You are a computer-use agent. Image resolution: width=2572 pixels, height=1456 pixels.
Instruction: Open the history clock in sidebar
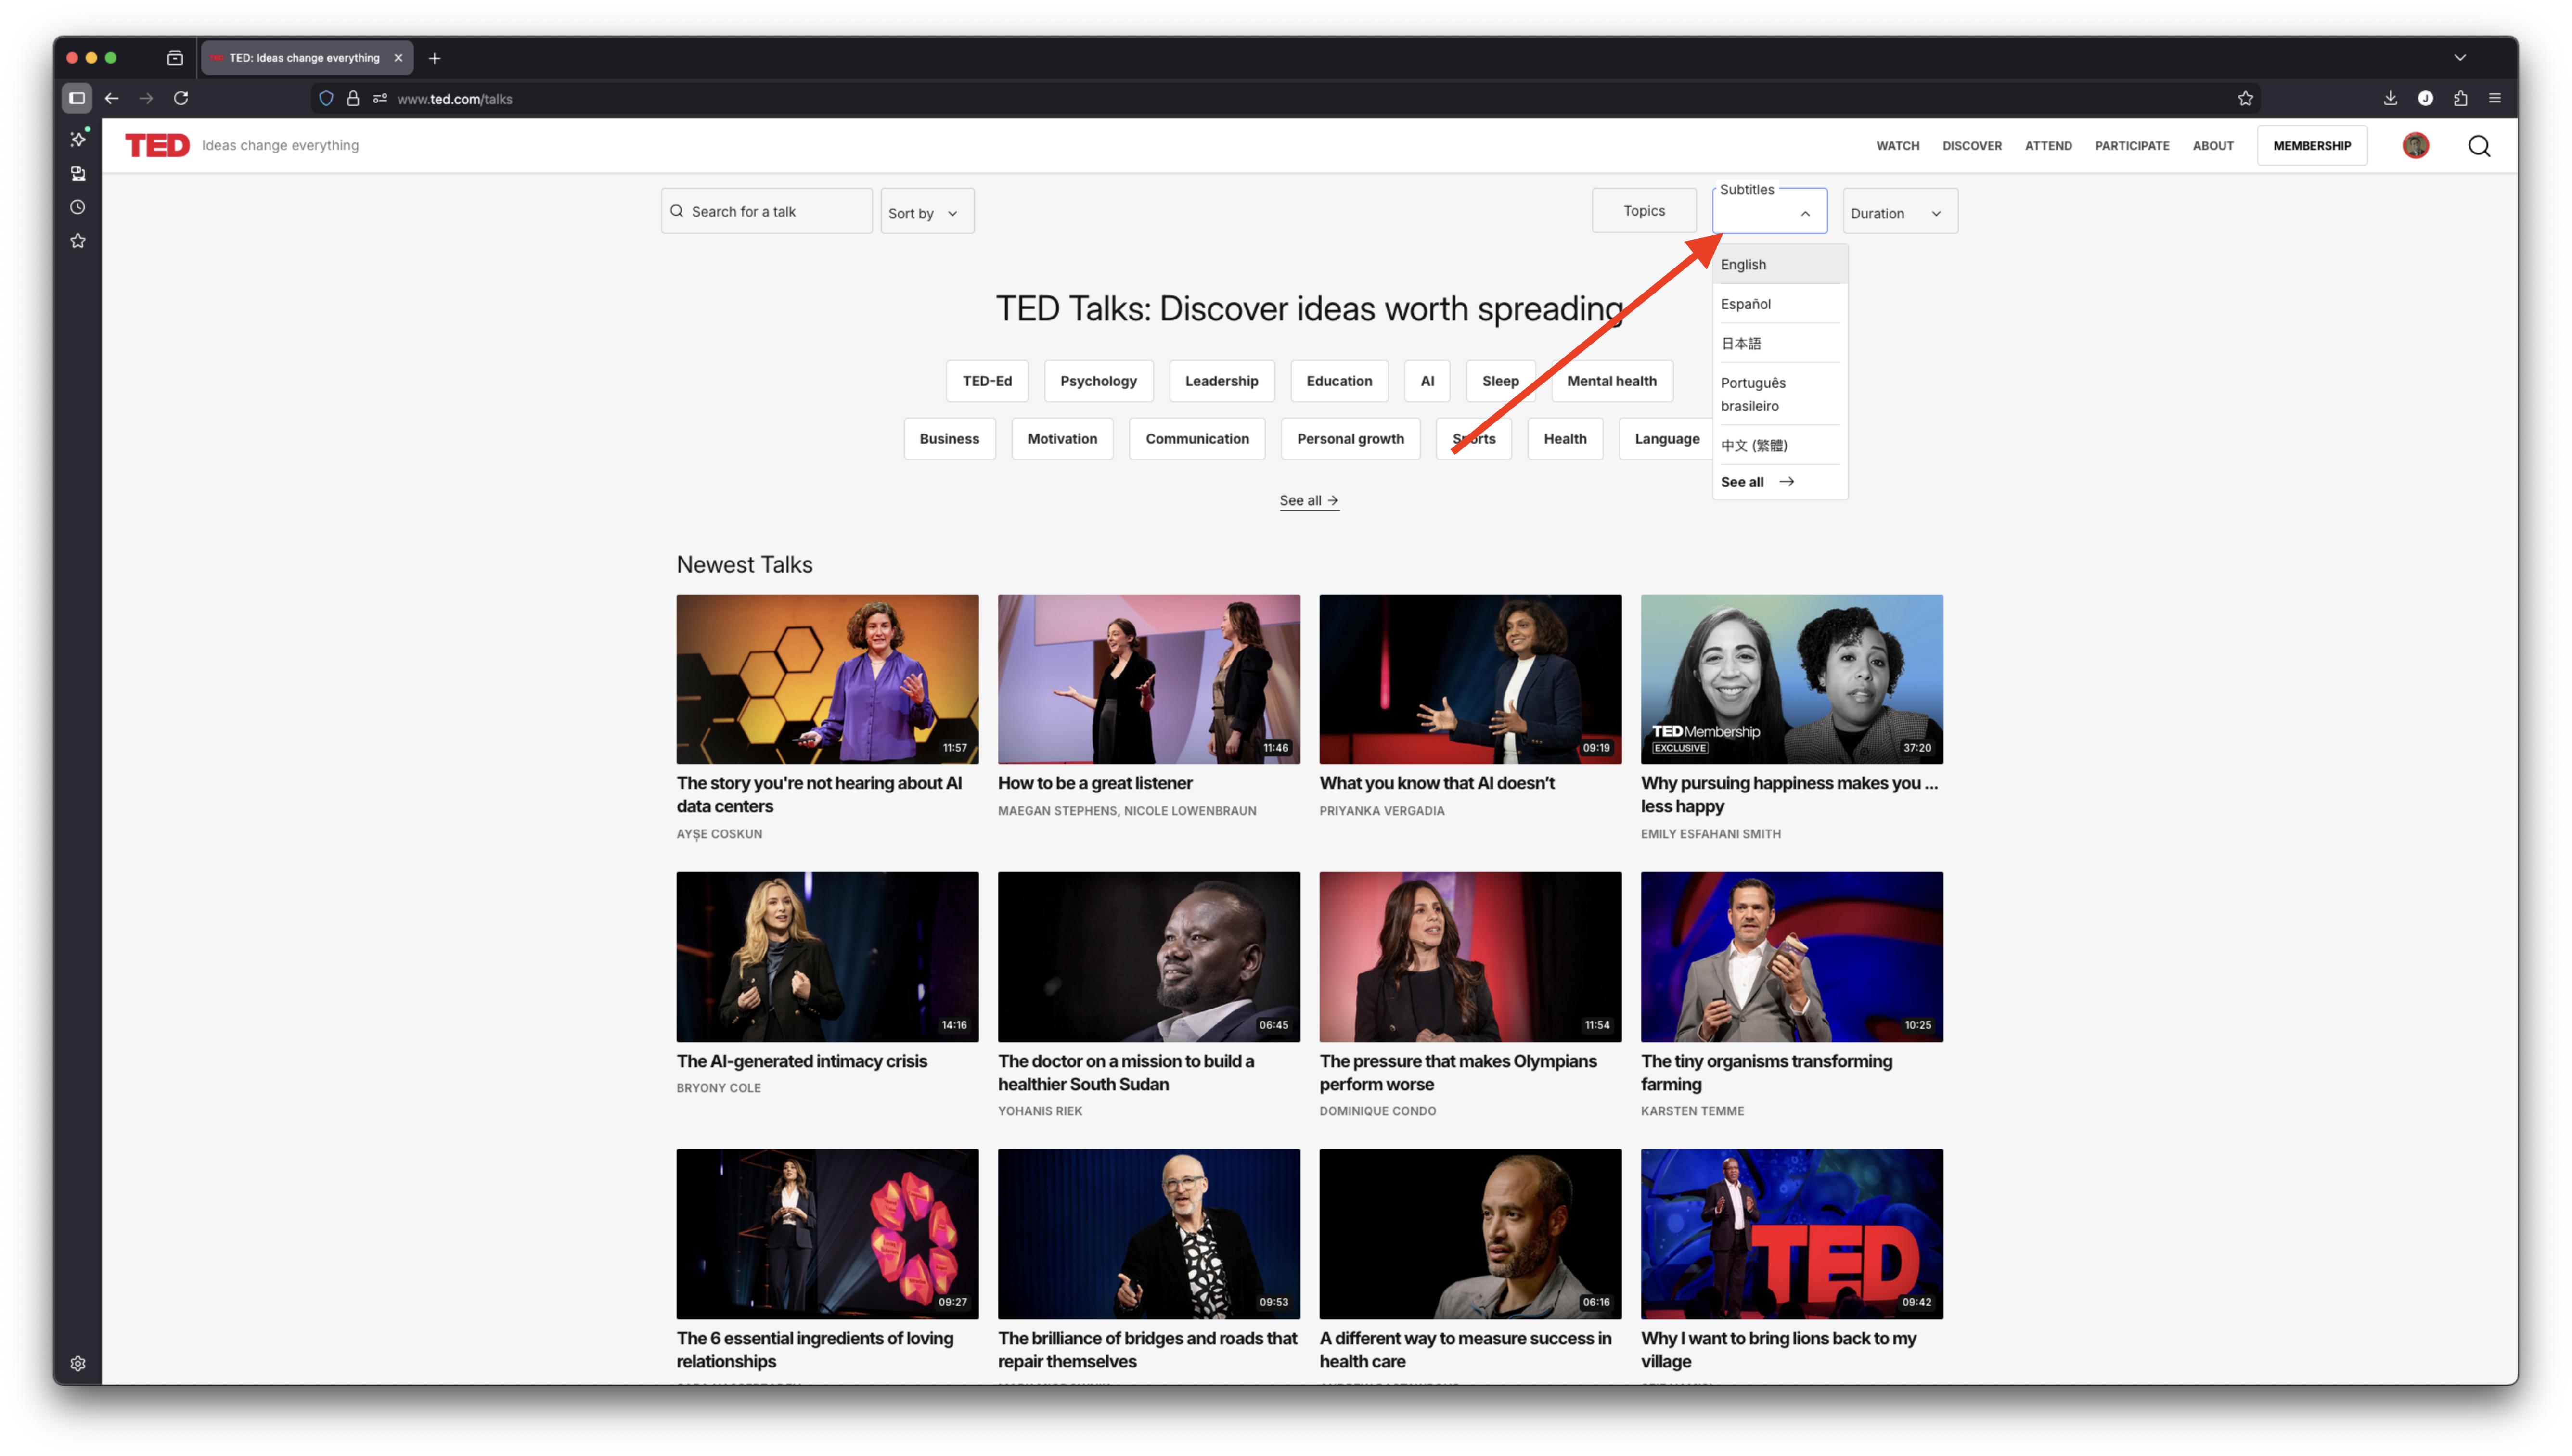tap(78, 207)
